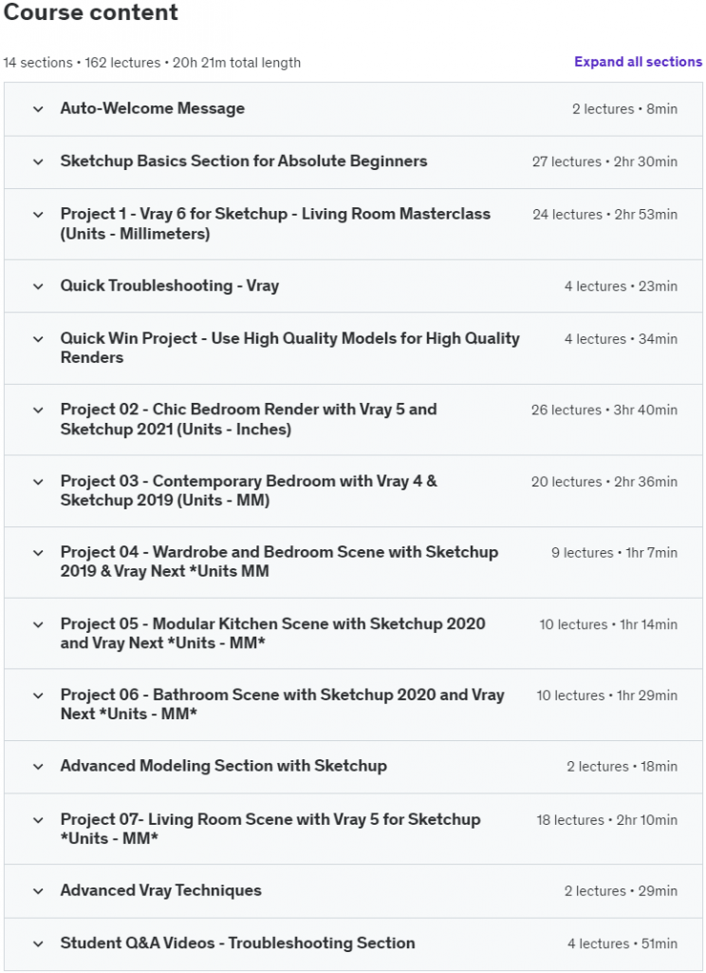Toggle chevron beside Project 1 Living Room Masterclass
Screen dimensions: 706x973
(x=38, y=215)
